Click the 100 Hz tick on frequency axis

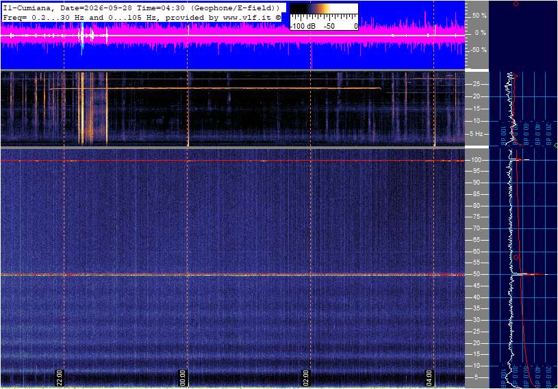pos(476,160)
